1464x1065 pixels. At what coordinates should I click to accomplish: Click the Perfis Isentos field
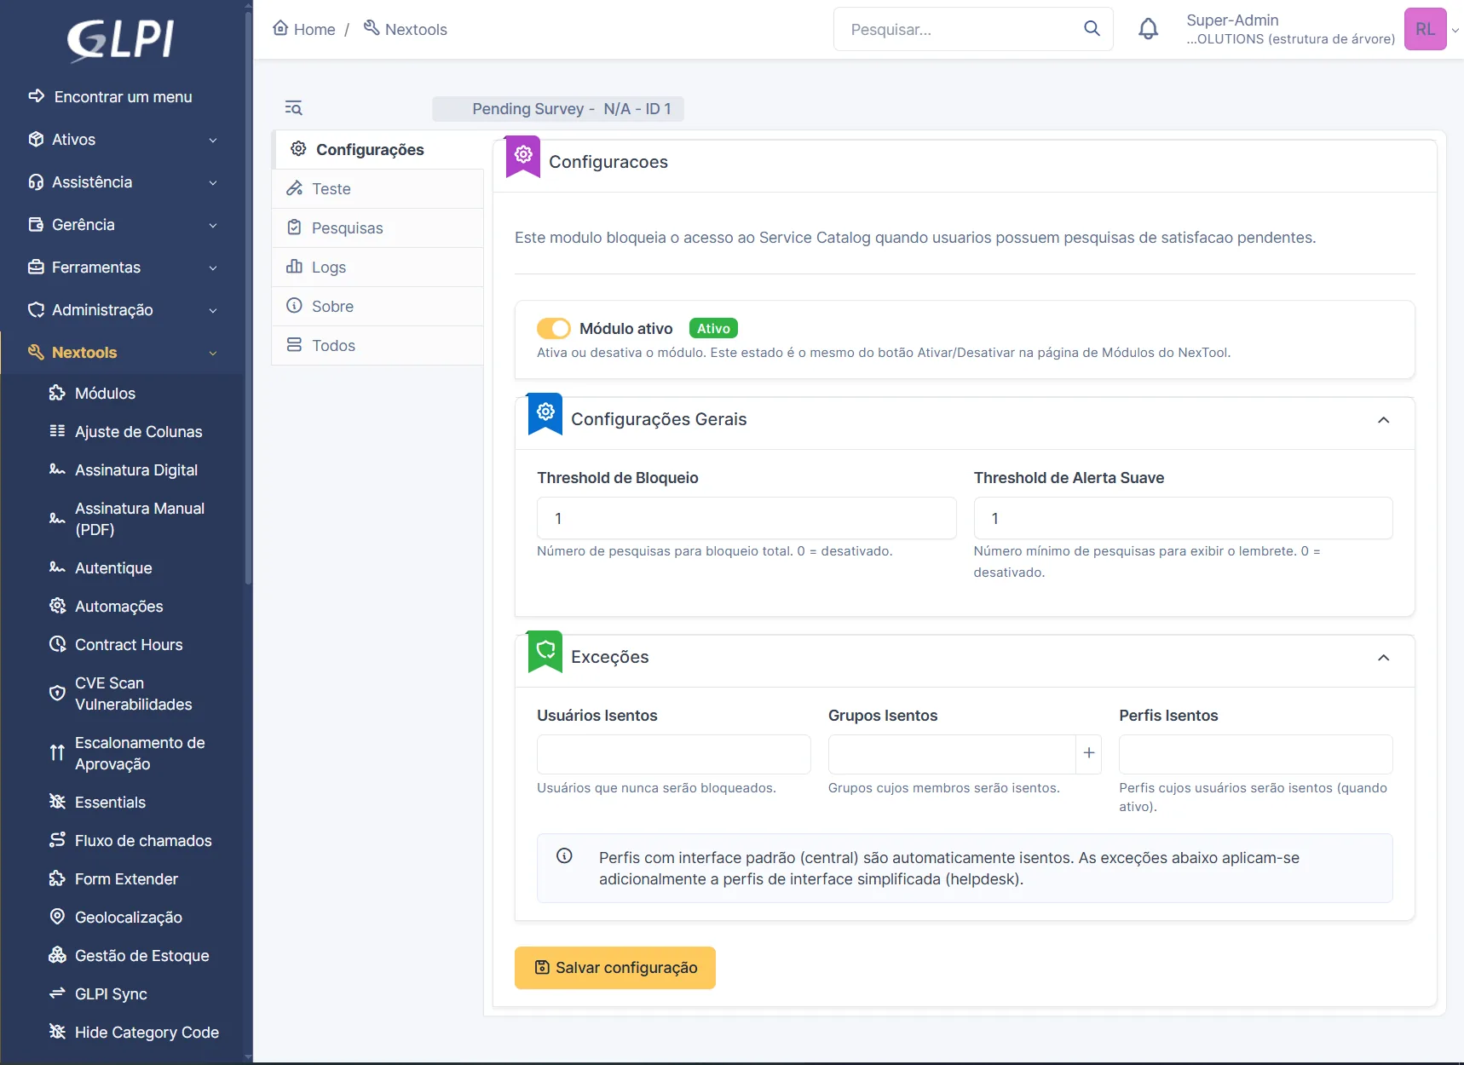1255,755
